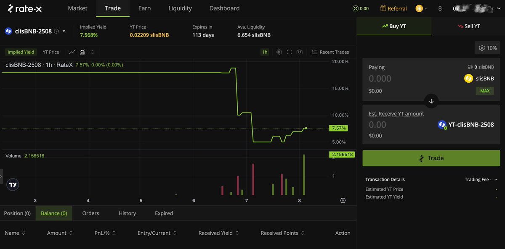Click the clisBNB-2508 token icon
Viewport: 505px width, 249px height.
(8, 31)
